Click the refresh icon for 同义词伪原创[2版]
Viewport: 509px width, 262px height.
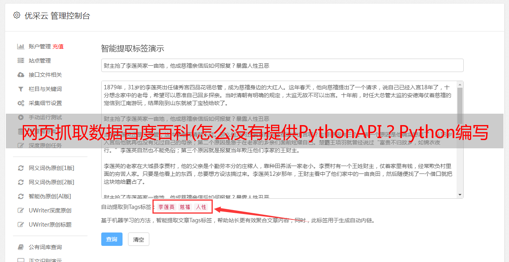click(21, 182)
